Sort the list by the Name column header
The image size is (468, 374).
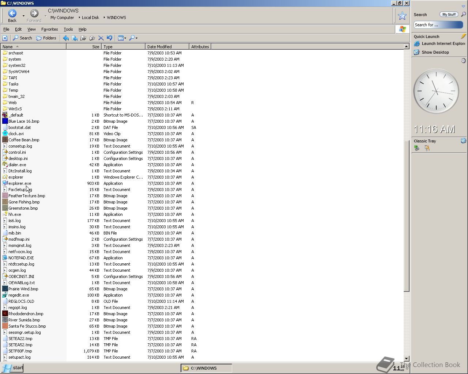click(33, 47)
